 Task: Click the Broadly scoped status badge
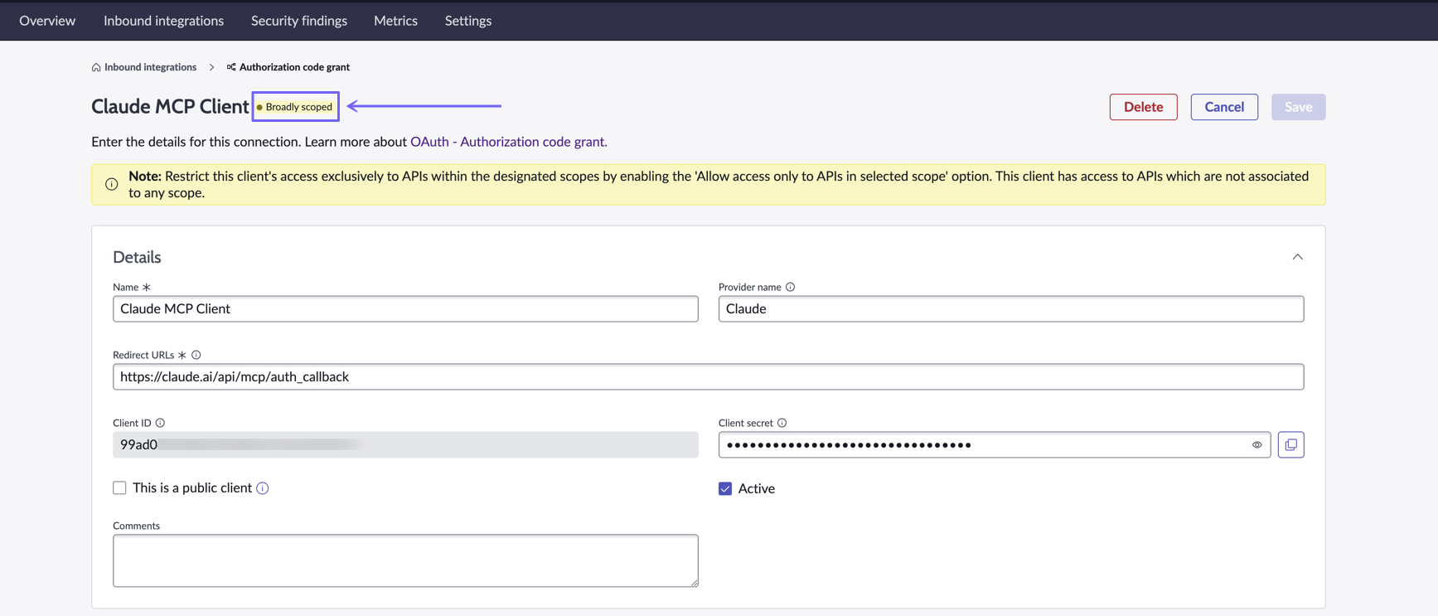click(295, 107)
